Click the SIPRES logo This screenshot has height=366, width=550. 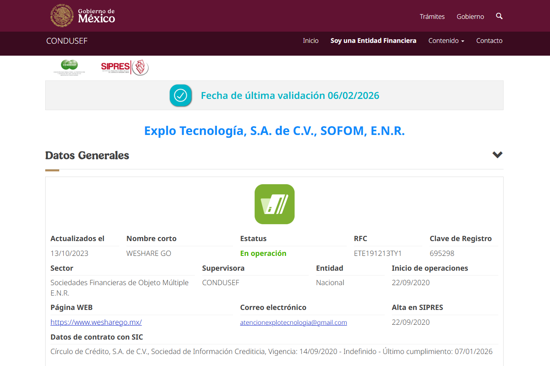(124, 67)
